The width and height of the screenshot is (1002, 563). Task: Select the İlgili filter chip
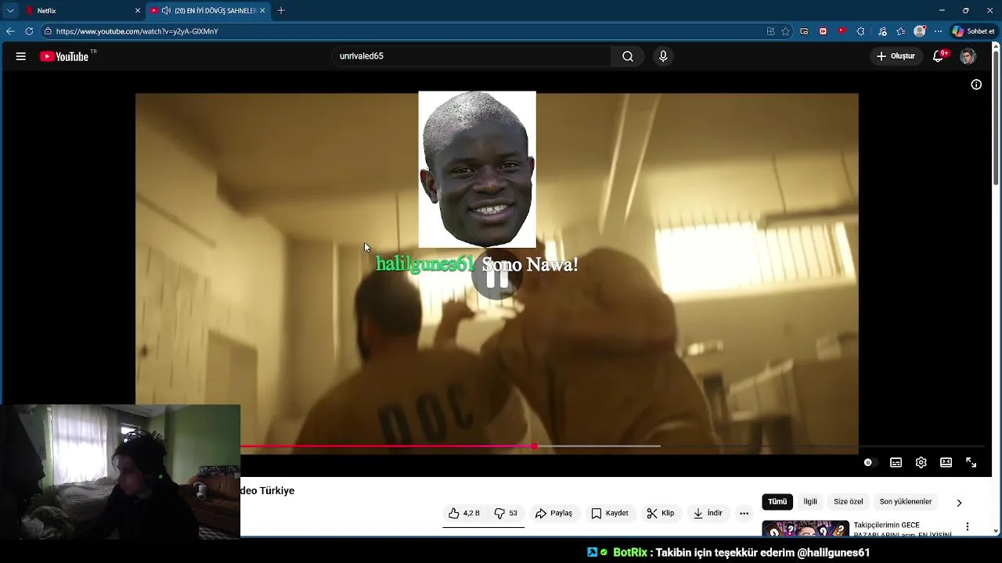[810, 502]
